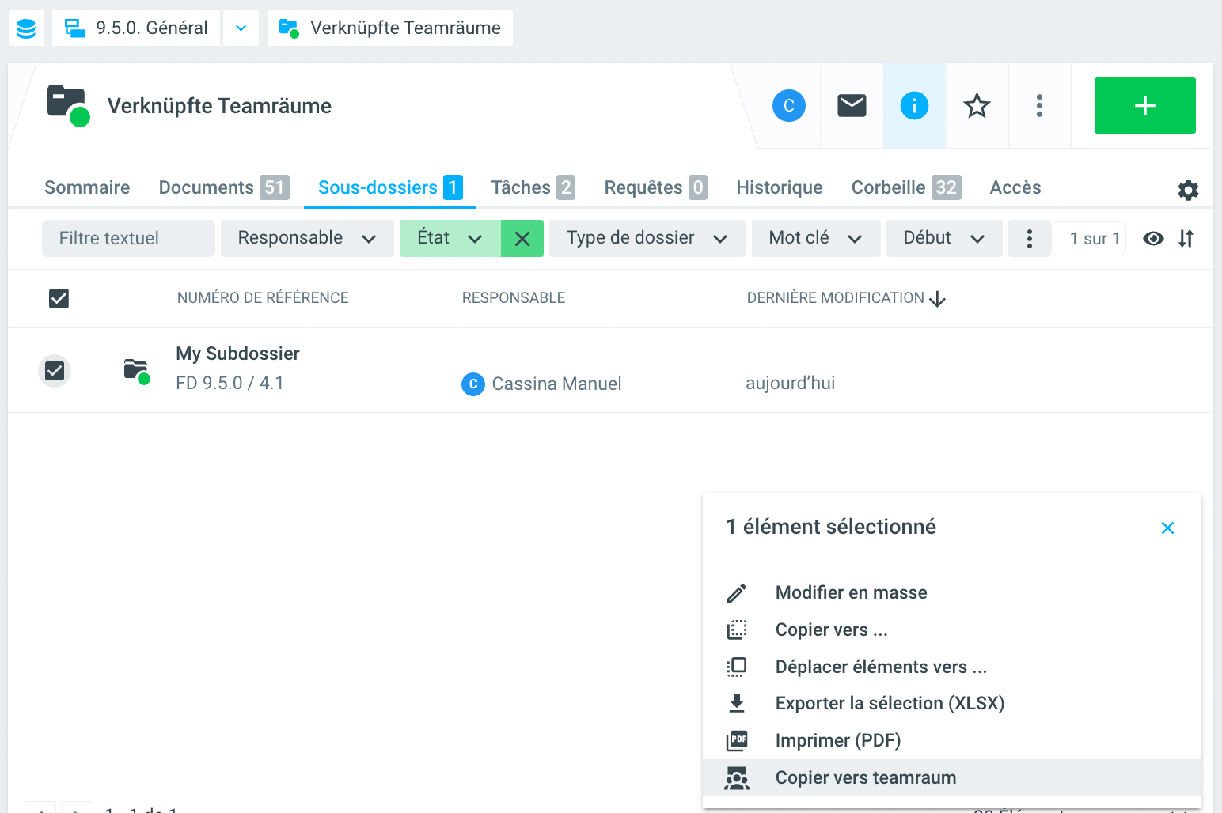Mark dossier as favorite with star icon
Image resolution: width=1222 pixels, height=813 pixels.
click(x=977, y=105)
